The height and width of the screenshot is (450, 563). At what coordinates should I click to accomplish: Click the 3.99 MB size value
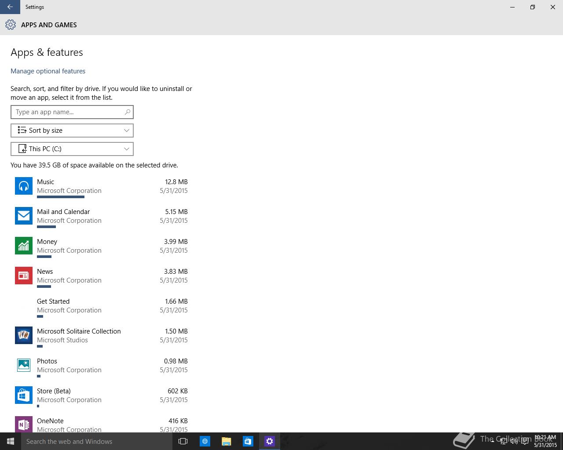coord(176,242)
